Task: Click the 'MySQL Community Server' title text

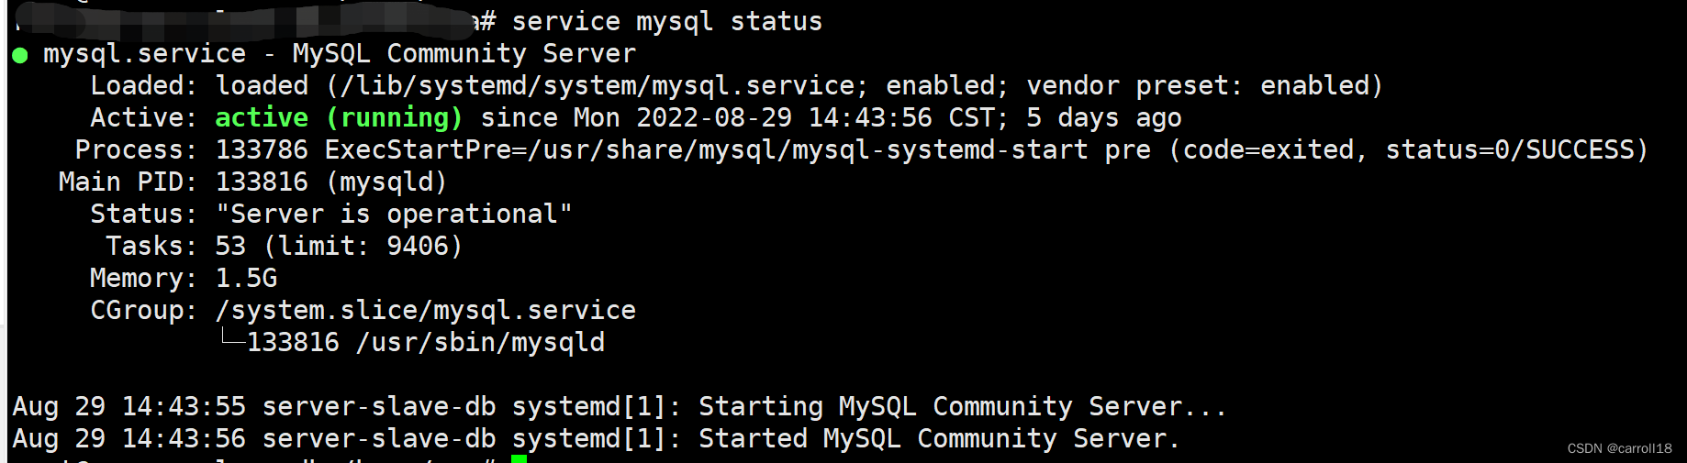Action: tap(464, 53)
